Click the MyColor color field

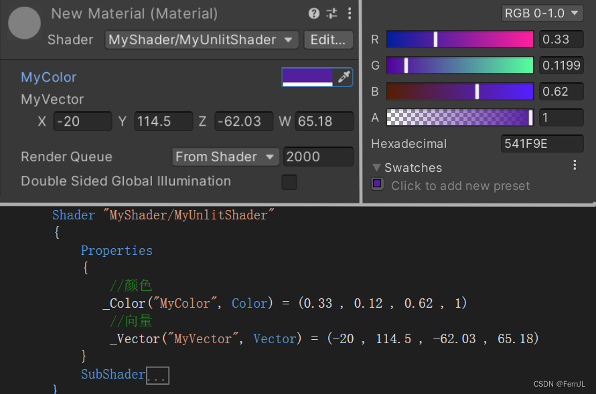pyautogui.click(x=307, y=77)
